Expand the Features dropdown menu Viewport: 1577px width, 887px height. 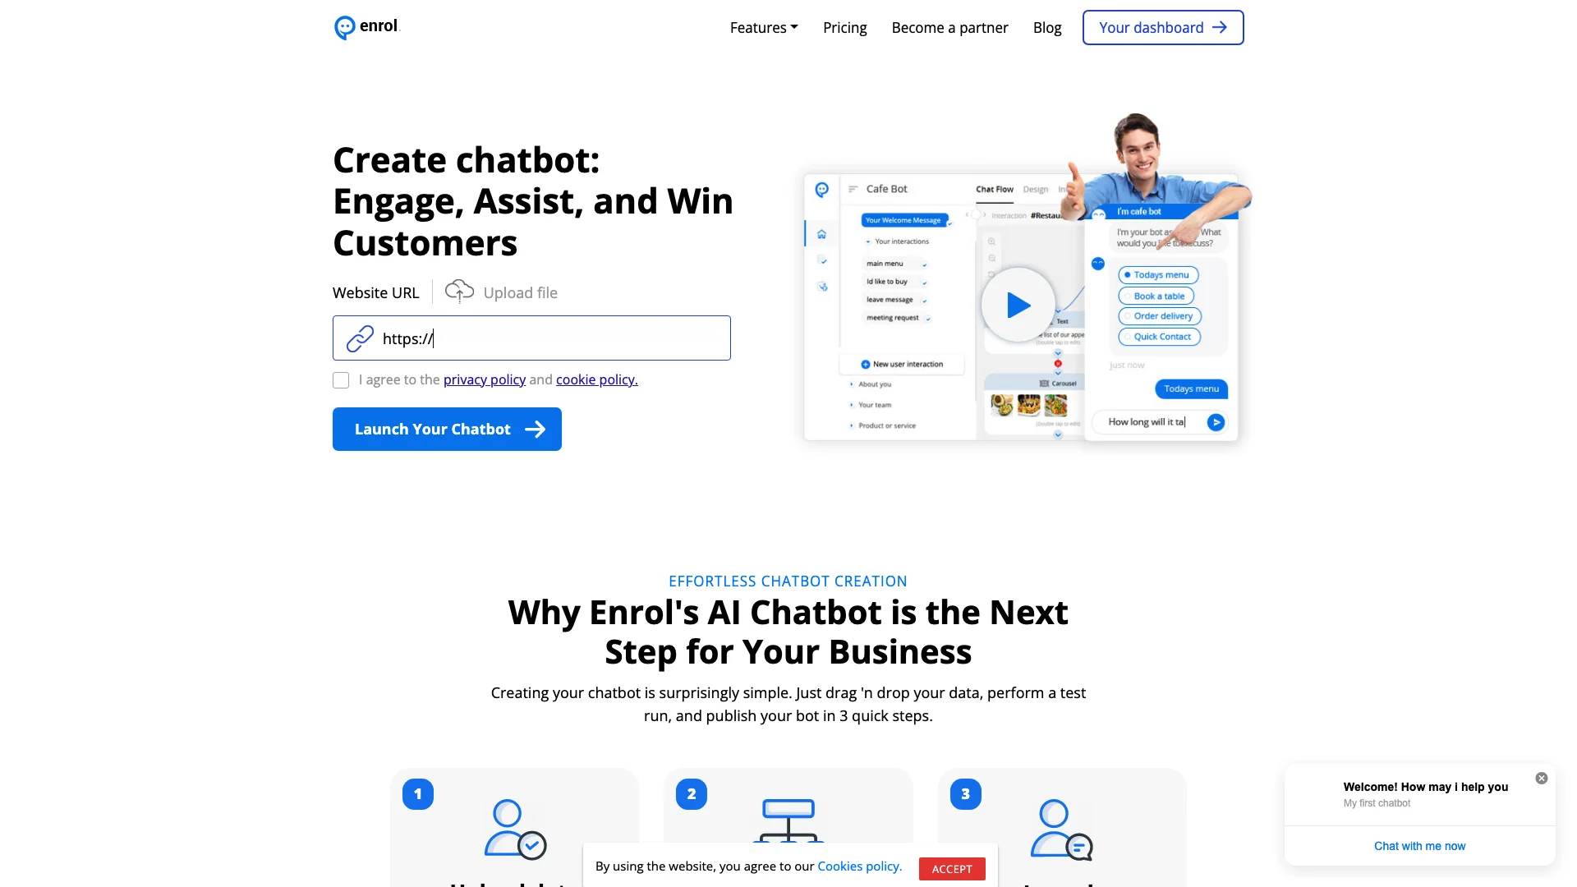click(762, 27)
